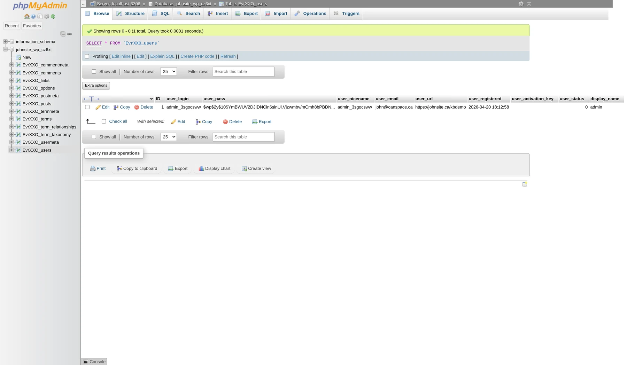Collapse the johnsite_wp_cz6xt database node
The width and height of the screenshot is (627, 365).
pyautogui.click(x=5, y=49)
